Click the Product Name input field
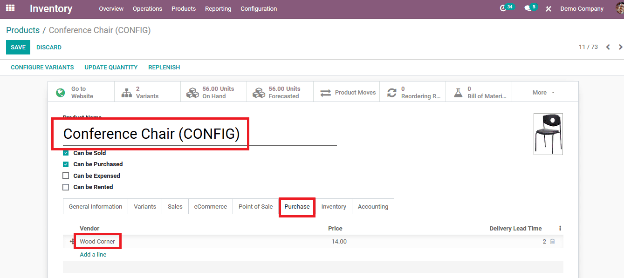 point(199,134)
